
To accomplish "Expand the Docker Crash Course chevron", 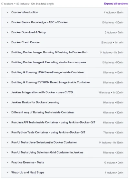I will tap(7, 42).
